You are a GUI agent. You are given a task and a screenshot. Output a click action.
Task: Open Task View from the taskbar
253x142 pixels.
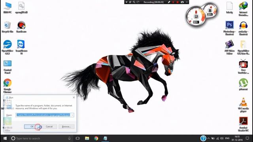pos(77,138)
